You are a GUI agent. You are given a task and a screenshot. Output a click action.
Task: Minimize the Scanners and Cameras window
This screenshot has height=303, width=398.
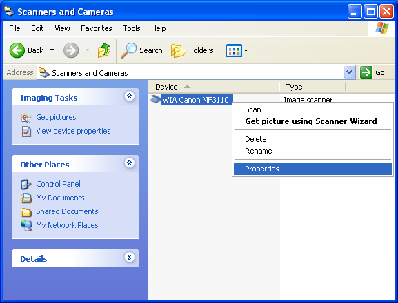point(355,12)
